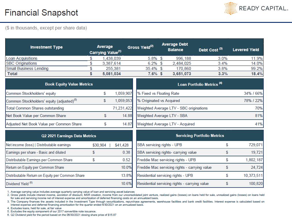Viewport: 292px width, 219px height.
Task: Click the distributable earnings value $41,428
Action: (x=121, y=145)
